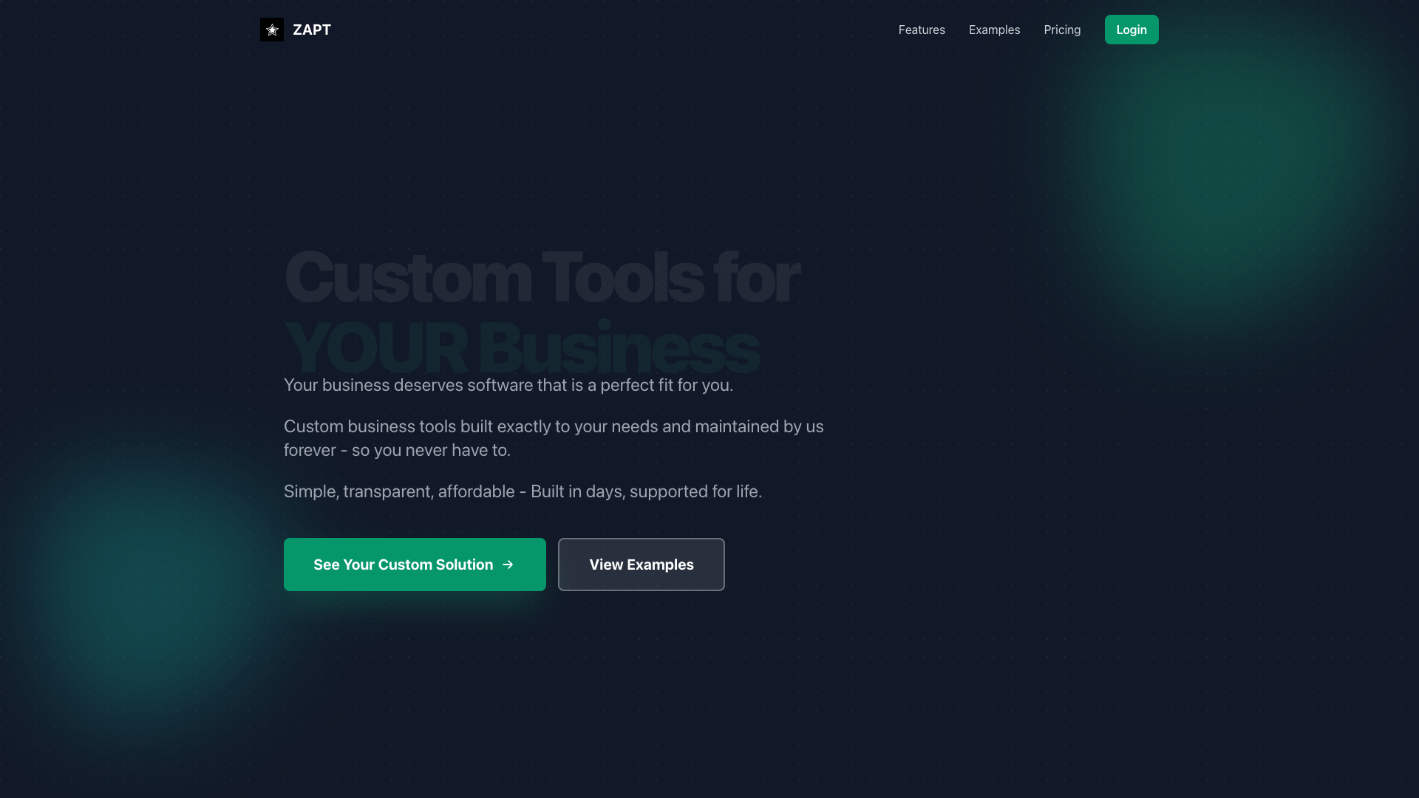1419x798 pixels.
Task: Click the ZAPT brand name
Action: coord(312,30)
